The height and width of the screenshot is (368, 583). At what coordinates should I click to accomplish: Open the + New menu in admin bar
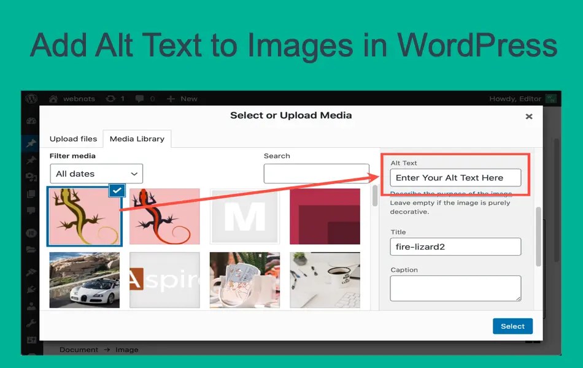point(182,98)
